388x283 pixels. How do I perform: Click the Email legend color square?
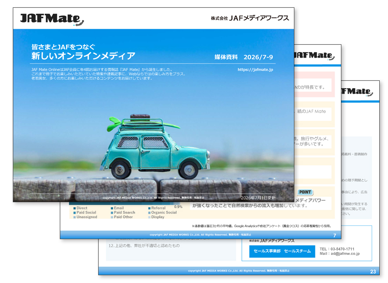click(112, 208)
